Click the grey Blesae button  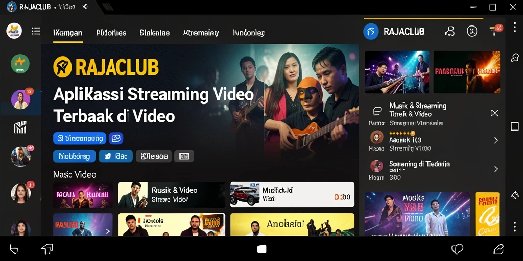pyautogui.click(x=154, y=156)
